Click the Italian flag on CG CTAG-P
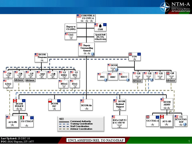The width and height of the screenshot is (192, 159). (x=23, y=117)
